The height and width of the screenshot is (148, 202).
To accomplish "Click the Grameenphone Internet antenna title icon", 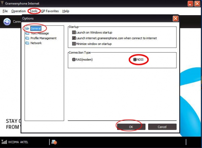I will pos(2,3).
